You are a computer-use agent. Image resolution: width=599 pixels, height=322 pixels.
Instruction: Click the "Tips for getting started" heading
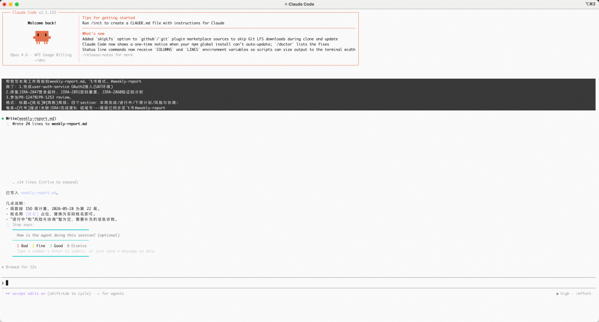coord(109,18)
